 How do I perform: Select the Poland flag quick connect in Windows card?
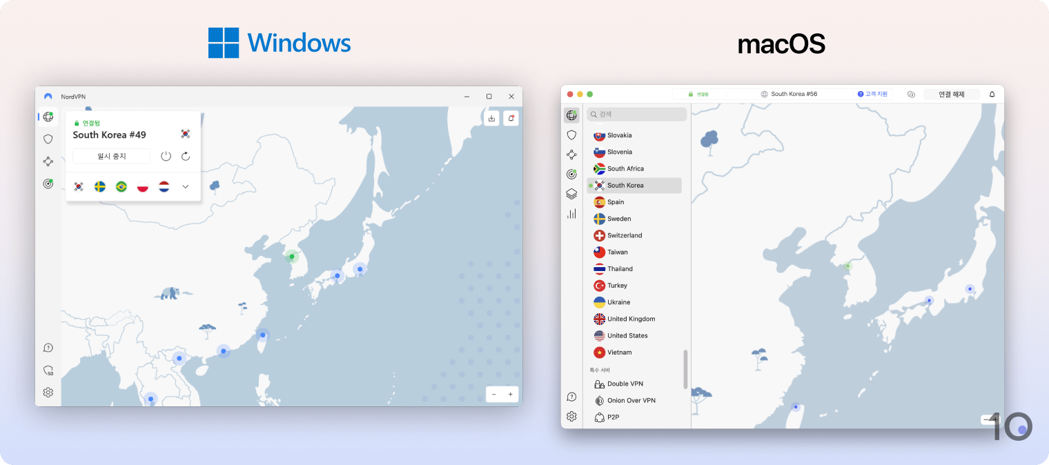[143, 186]
